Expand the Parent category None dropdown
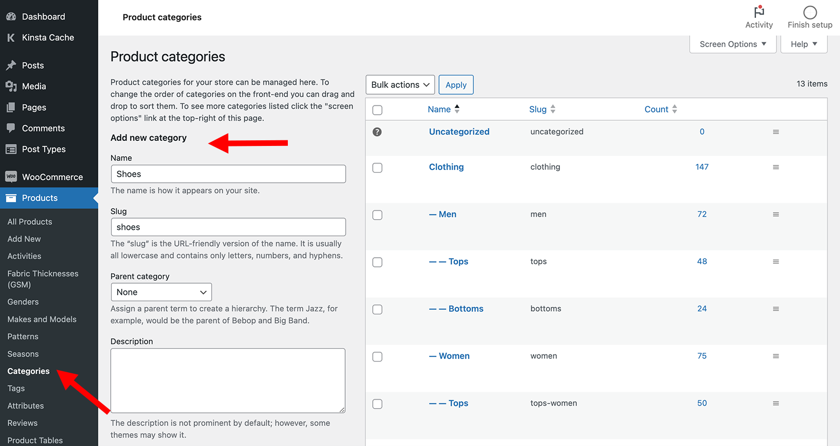Image resolution: width=840 pixels, height=446 pixels. click(x=161, y=292)
